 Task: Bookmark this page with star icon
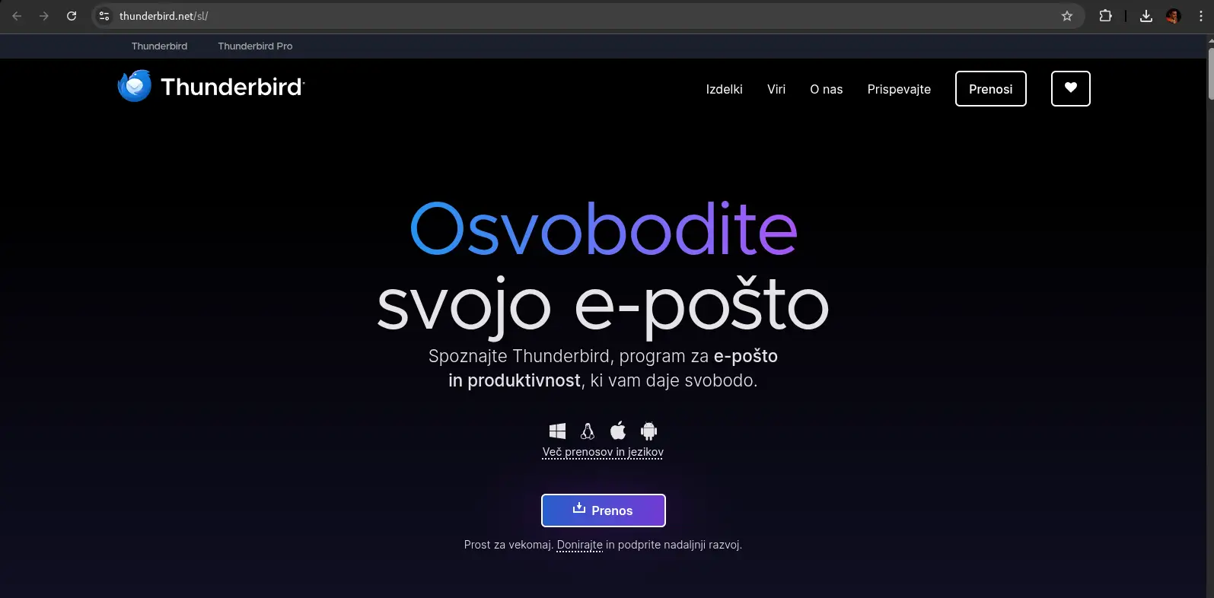click(x=1067, y=16)
